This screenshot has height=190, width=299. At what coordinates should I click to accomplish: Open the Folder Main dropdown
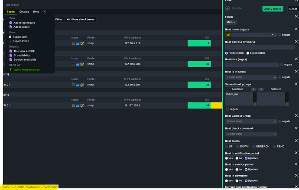pos(231,22)
